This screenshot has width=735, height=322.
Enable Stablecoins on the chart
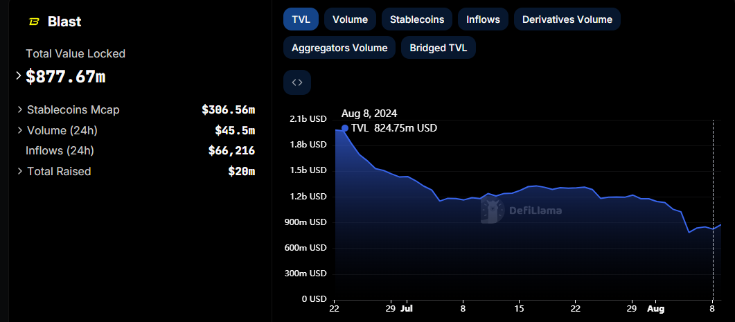pos(417,19)
